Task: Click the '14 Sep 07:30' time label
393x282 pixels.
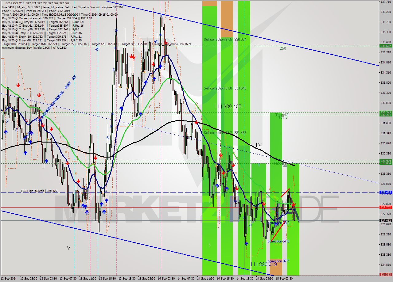Action: pyautogui.click(x=186, y=279)
